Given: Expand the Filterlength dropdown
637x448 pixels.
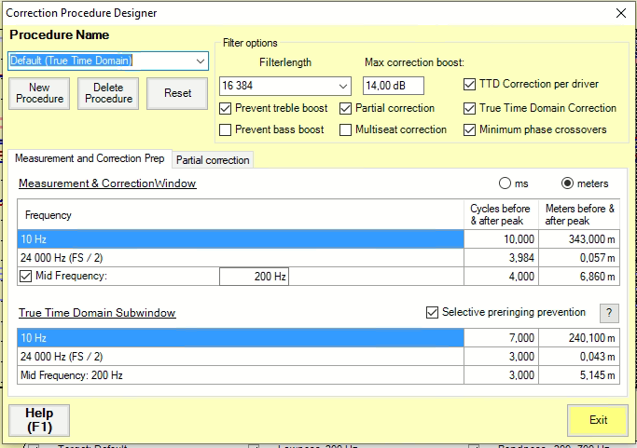Looking at the screenshot, I should coord(341,86).
